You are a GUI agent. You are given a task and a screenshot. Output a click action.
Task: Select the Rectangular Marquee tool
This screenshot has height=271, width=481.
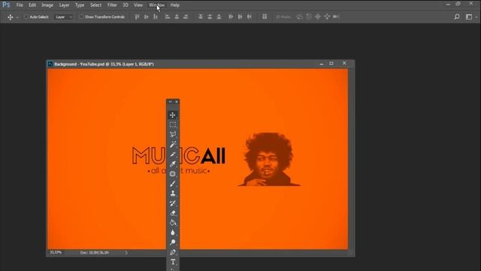click(172, 125)
